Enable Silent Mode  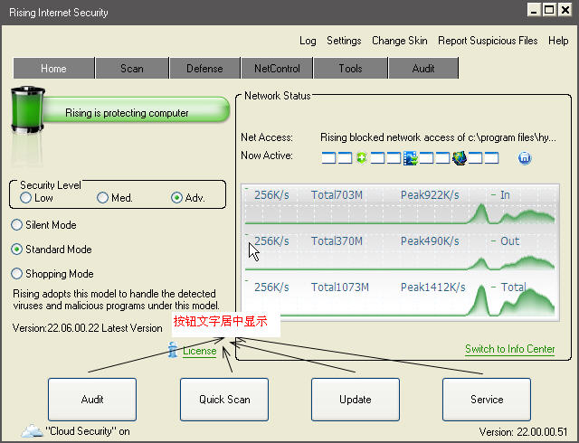pyautogui.click(x=17, y=225)
